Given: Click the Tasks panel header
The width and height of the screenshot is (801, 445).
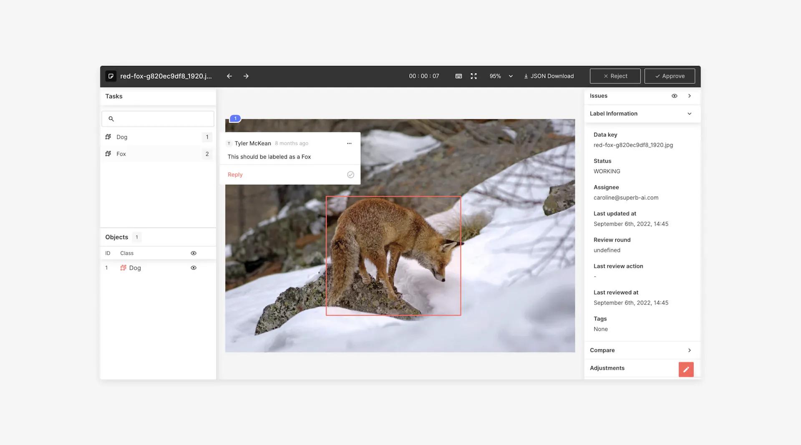Looking at the screenshot, I should coord(113,96).
